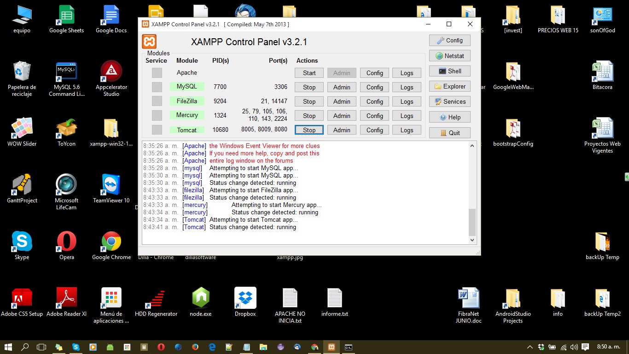Launch Netstat from XAMPP panel
Screen dimensions: 629x354
[450, 56]
